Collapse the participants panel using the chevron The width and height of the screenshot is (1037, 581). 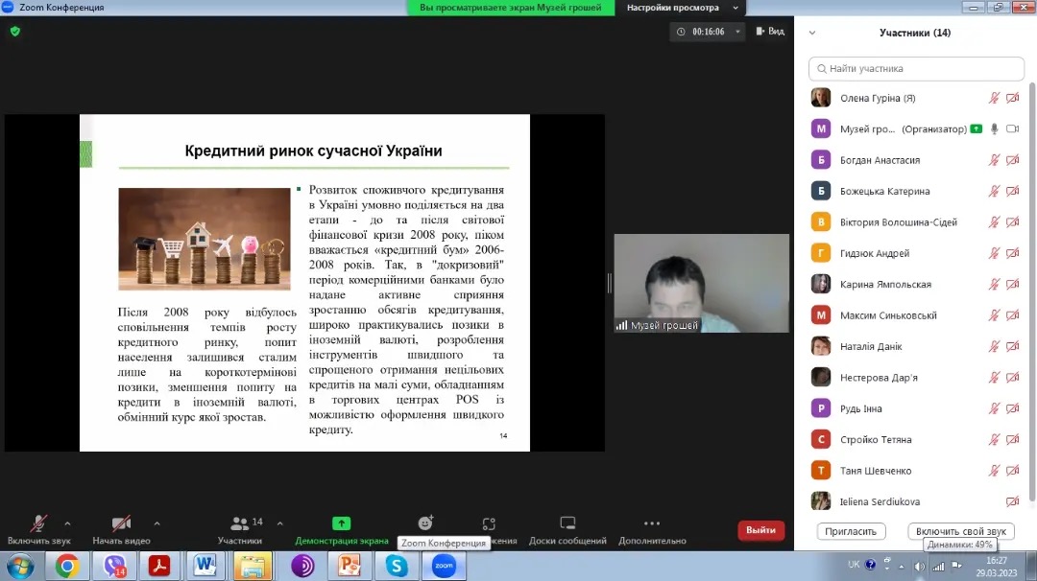pyautogui.click(x=812, y=33)
